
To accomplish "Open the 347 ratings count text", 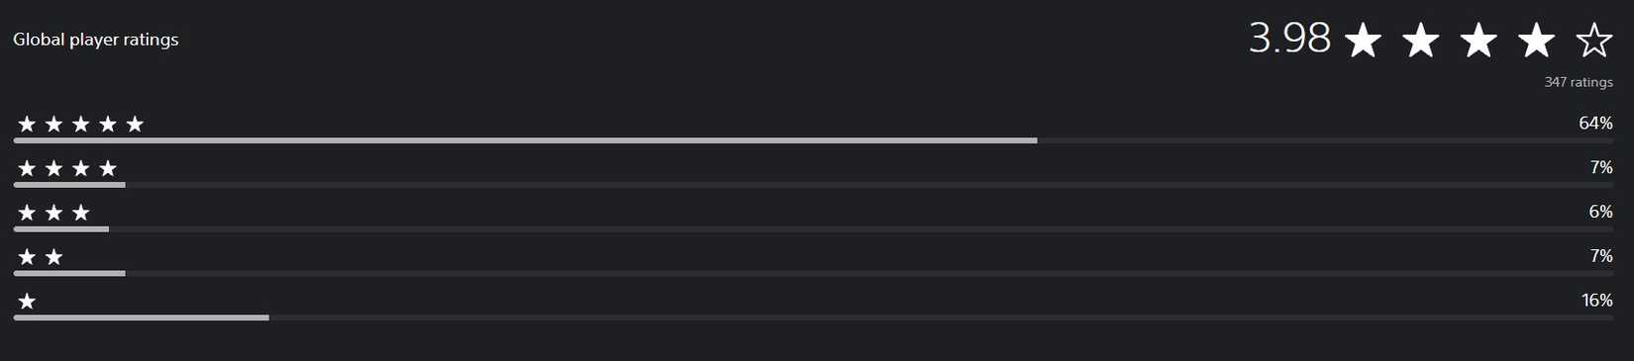I will [x=1579, y=82].
